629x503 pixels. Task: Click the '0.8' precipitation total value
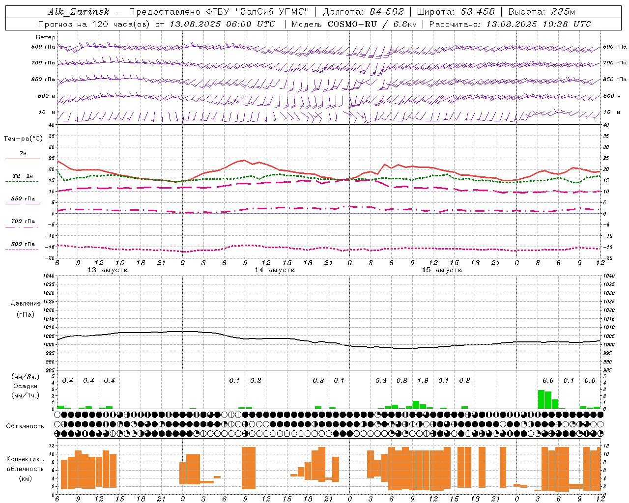(402, 381)
